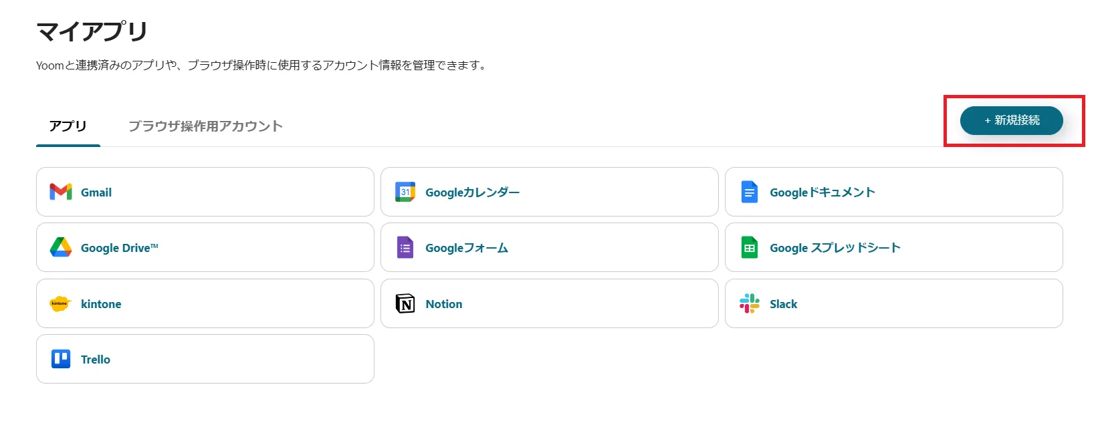The width and height of the screenshot is (1100, 421).
Task: Click the Trello board icon
Action: coord(61,360)
